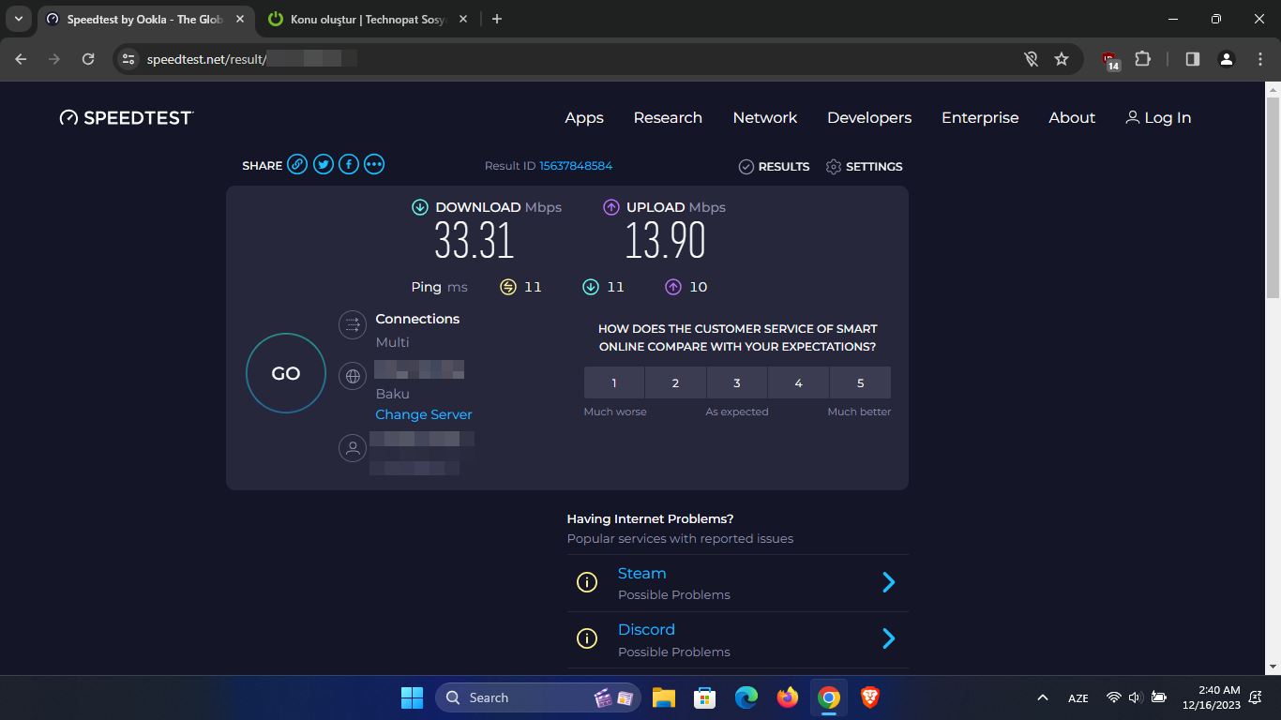Image resolution: width=1281 pixels, height=720 pixels.
Task: Open the Discord service link
Action: [646, 629]
